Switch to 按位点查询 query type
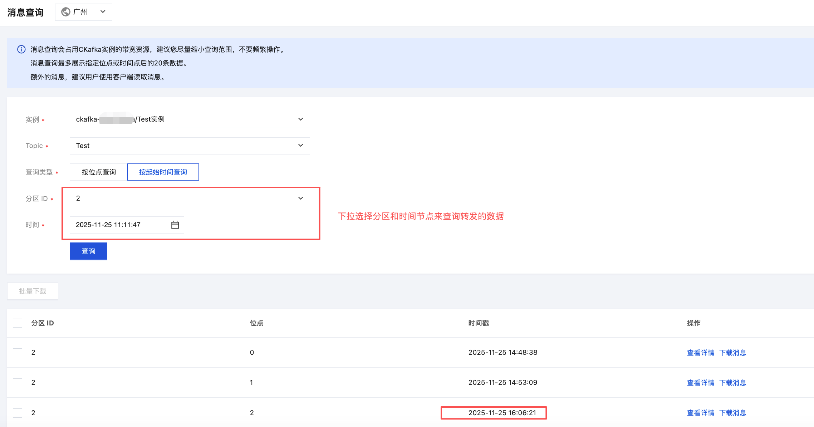The width and height of the screenshot is (814, 427). 99,172
